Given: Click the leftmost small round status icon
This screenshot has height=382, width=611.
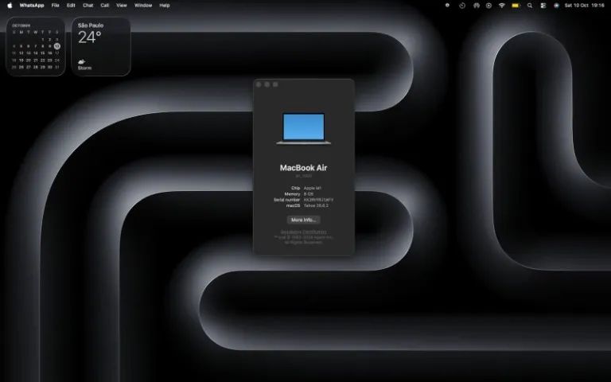Looking at the screenshot, I should [447, 6].
